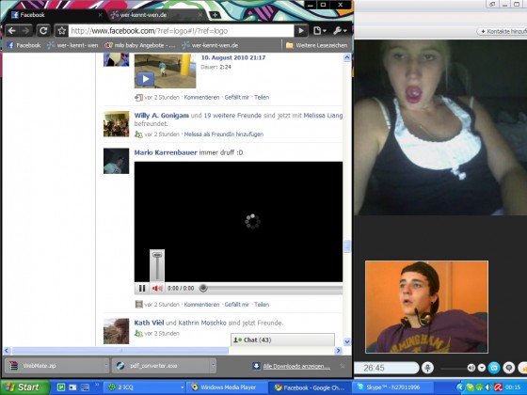The height and width of the screenshot is (395, 527).
Task: Open the 2 ICQ taskbar group
Action: (144, 387)
